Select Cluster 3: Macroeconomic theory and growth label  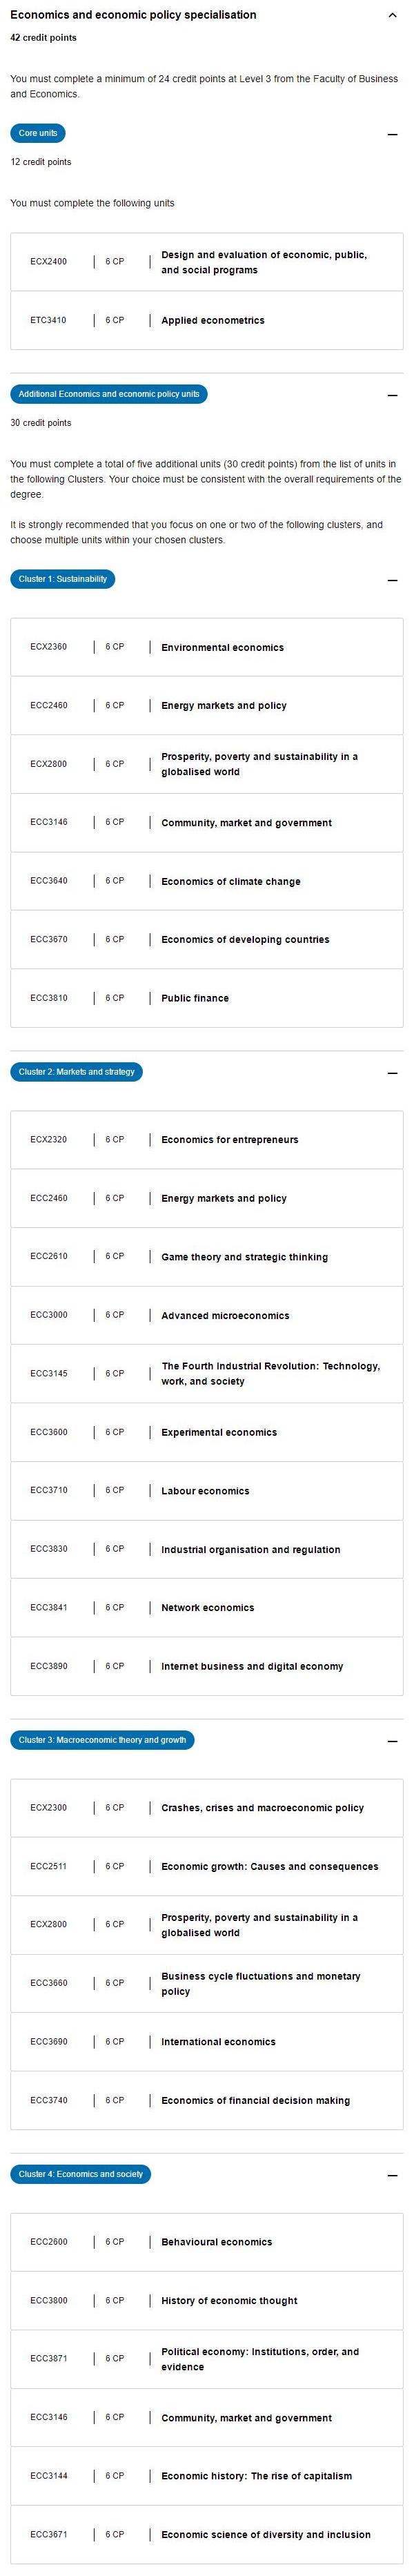[x=102, y=1740]
